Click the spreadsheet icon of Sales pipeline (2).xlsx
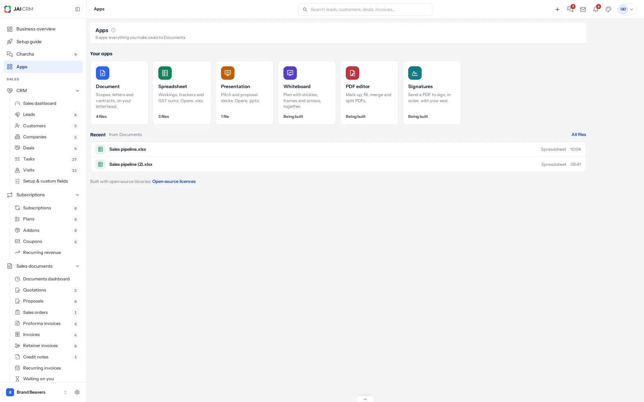 pyautogui.click(x=100, y=164)
